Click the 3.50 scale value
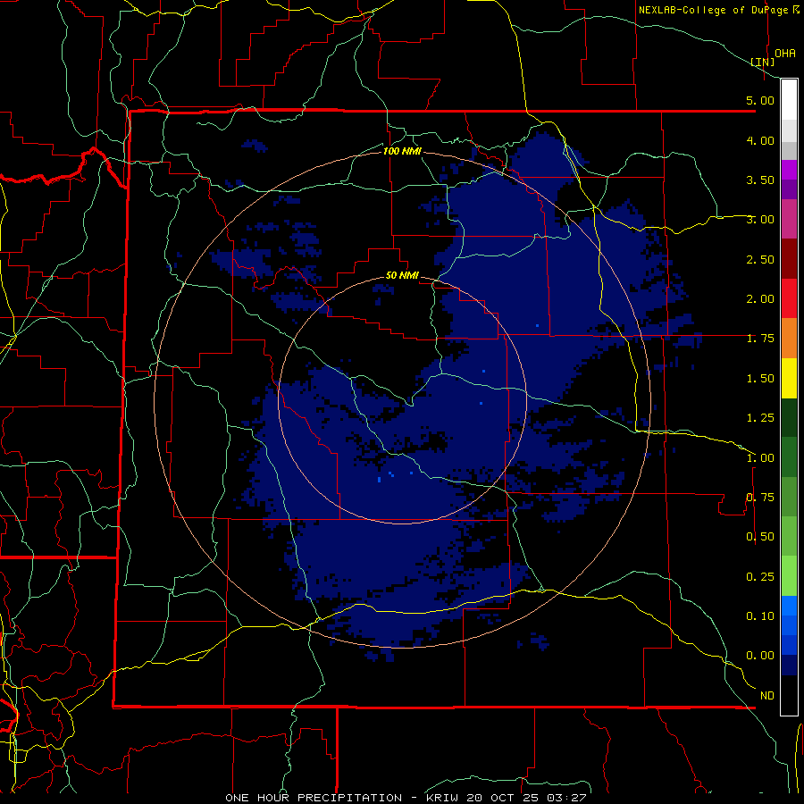804x804 pixels. coord(760,180)
